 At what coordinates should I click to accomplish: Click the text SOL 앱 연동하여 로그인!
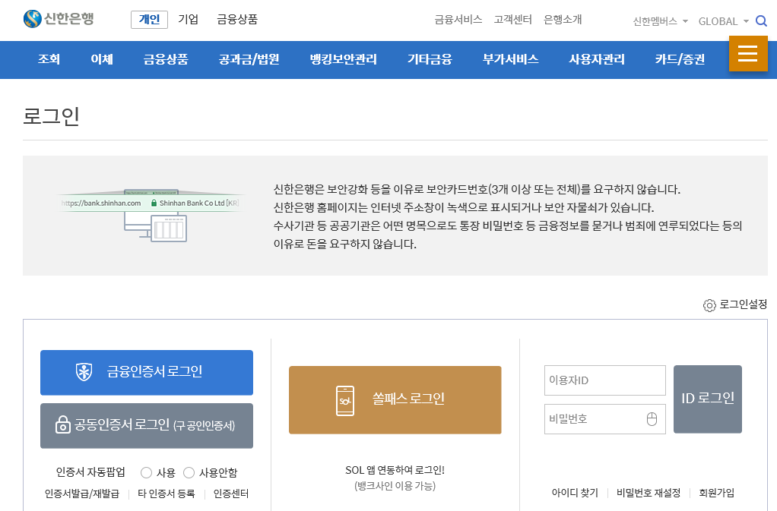click(395, 470)
